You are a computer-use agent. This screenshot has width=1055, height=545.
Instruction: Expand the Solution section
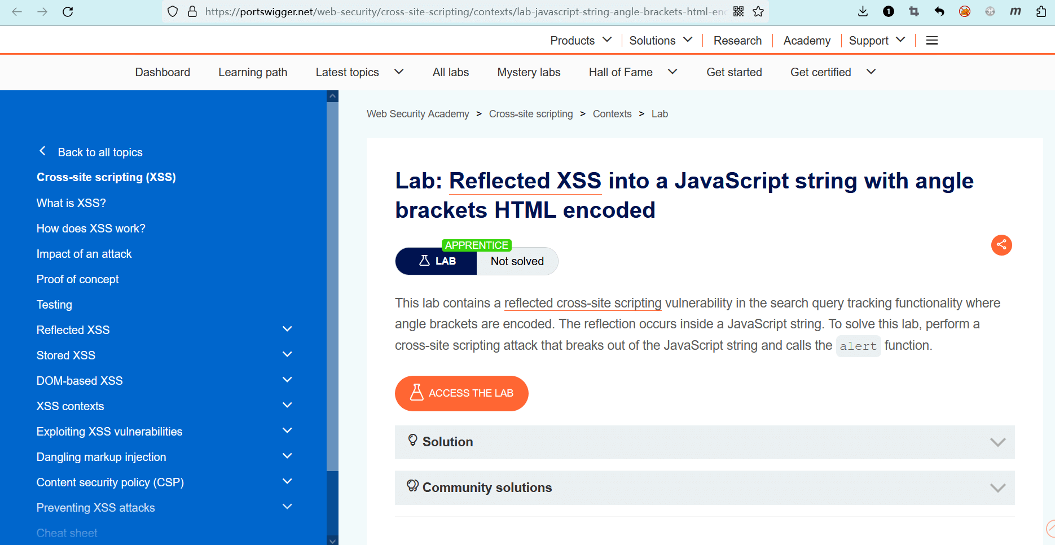point(705,442)
